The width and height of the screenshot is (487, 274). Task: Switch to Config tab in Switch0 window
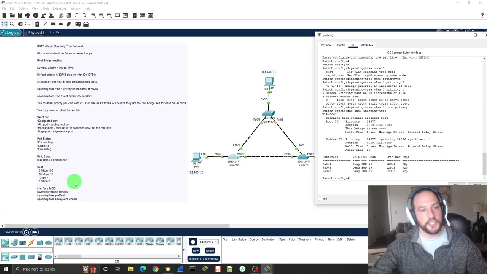[x=341, y=45]
